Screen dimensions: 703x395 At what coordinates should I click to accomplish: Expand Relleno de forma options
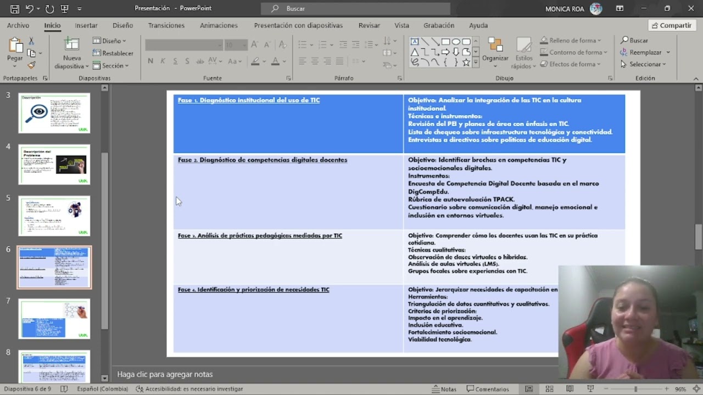[571, 41]
